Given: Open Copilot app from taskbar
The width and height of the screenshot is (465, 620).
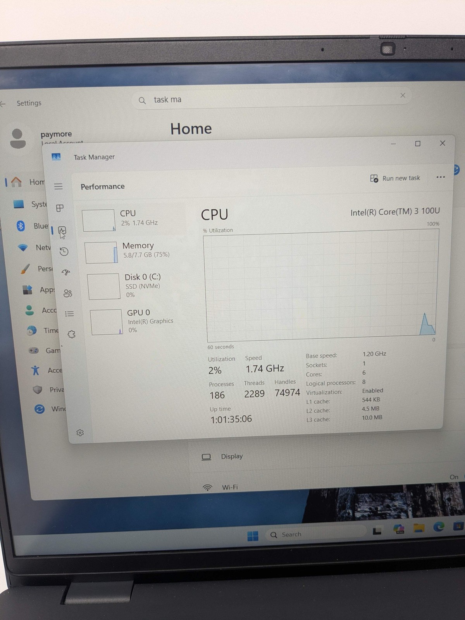Looking at the screenshot, I should pos(398,529).
